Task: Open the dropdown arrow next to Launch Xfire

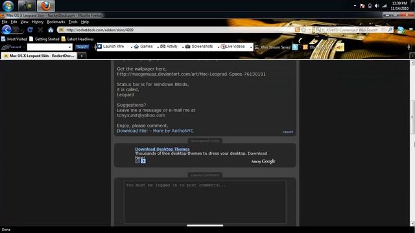Action: coord(132,47)
